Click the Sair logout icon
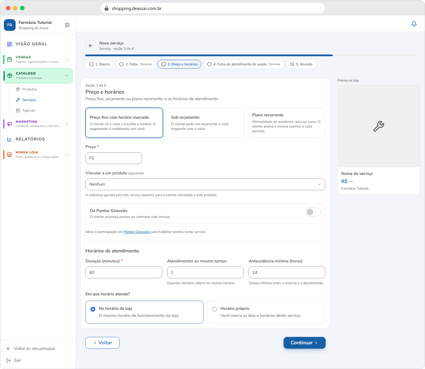 [x=9, y=360]
